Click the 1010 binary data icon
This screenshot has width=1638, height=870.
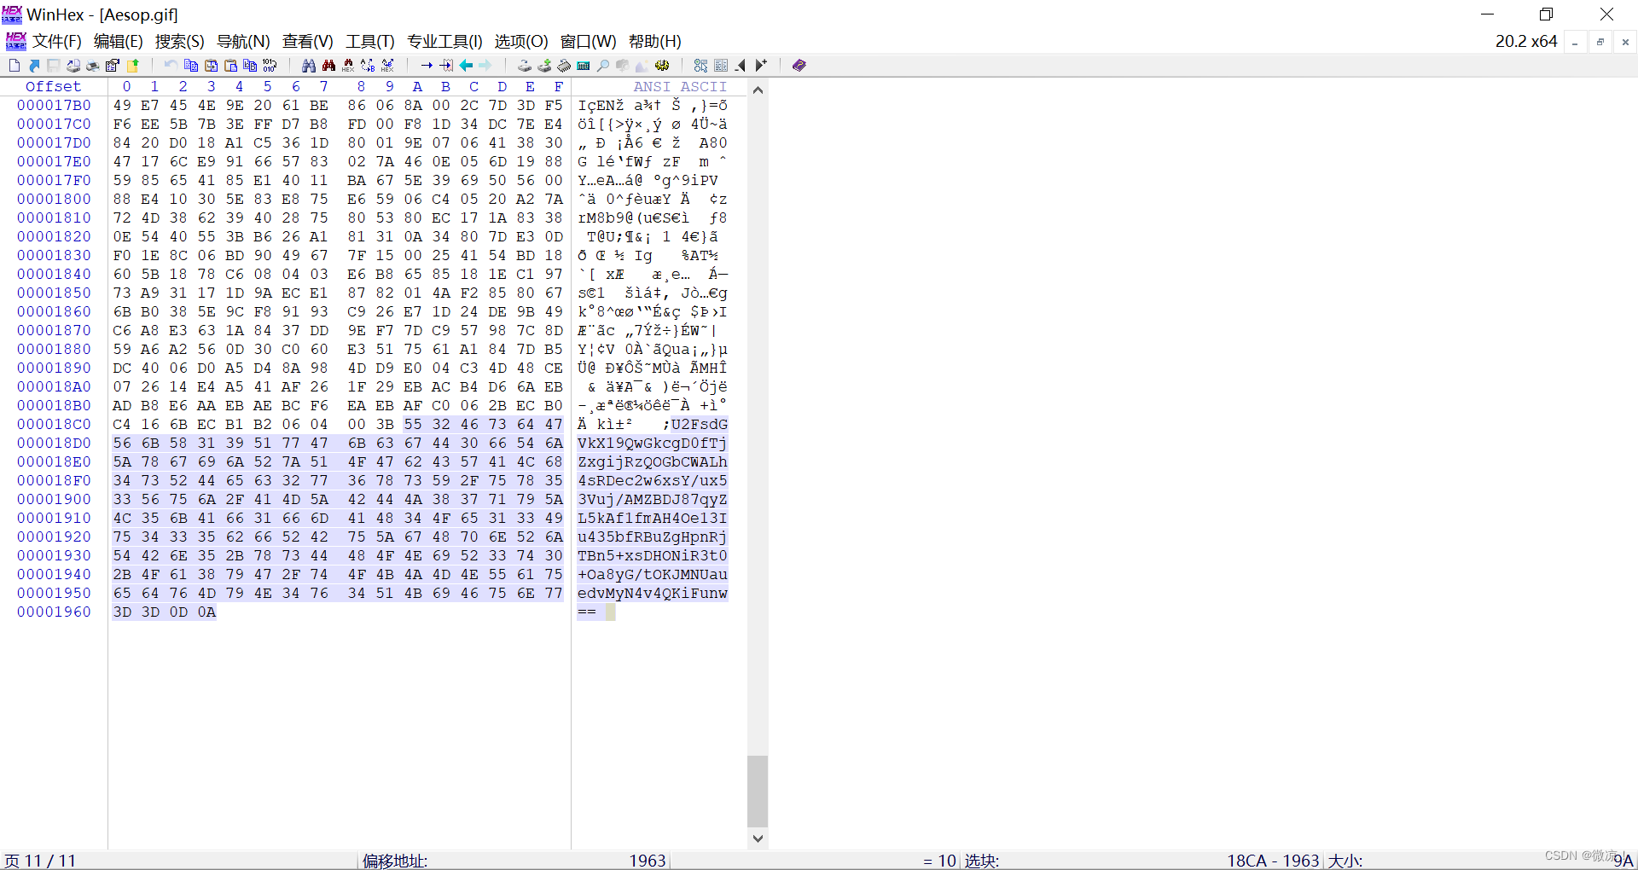pos(270,65)
